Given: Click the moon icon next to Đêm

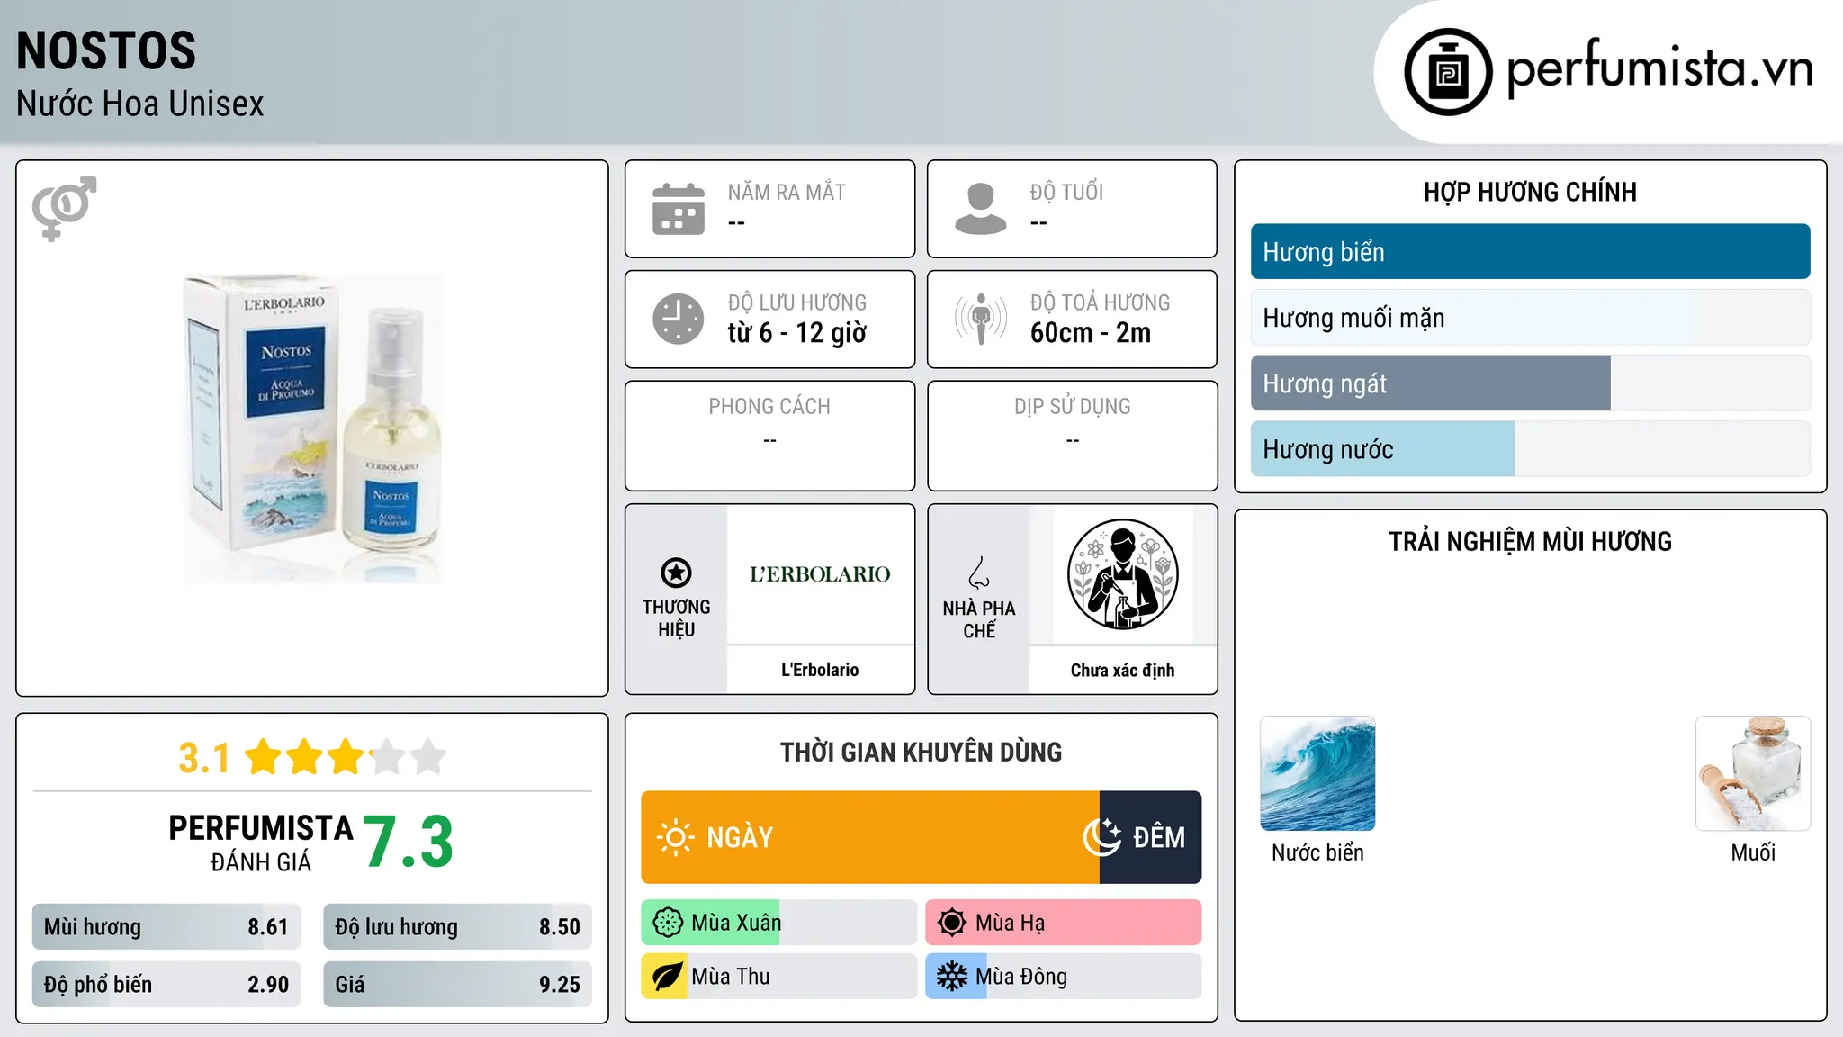Looking at the screenshot, I should (1102, 837).
